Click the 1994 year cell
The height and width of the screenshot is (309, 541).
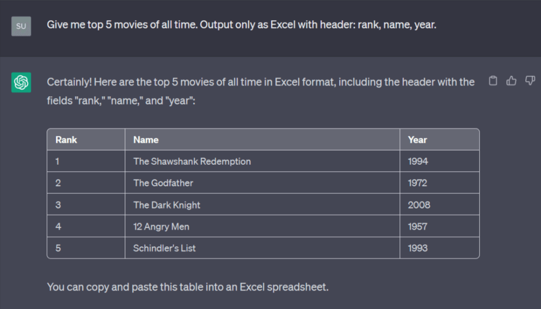pyautogui.click(x=418, y=162)
